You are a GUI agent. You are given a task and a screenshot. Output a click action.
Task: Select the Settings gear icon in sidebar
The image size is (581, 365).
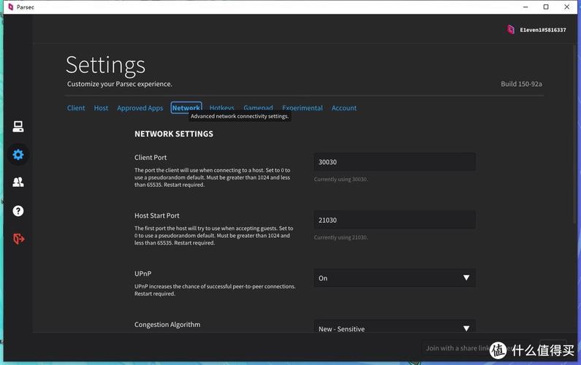click(x=18, y=154)
